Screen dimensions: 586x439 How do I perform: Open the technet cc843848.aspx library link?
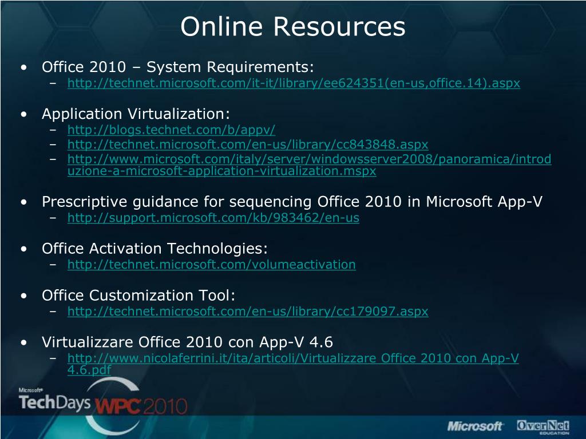pyautogui.click(x=248, y=145)
